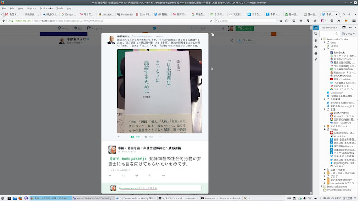Open the Twitter Notifications nav link
Screen dimensions: 358x201
tap(78, 28)
